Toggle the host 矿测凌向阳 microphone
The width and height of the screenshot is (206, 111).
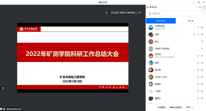(198, 27)
